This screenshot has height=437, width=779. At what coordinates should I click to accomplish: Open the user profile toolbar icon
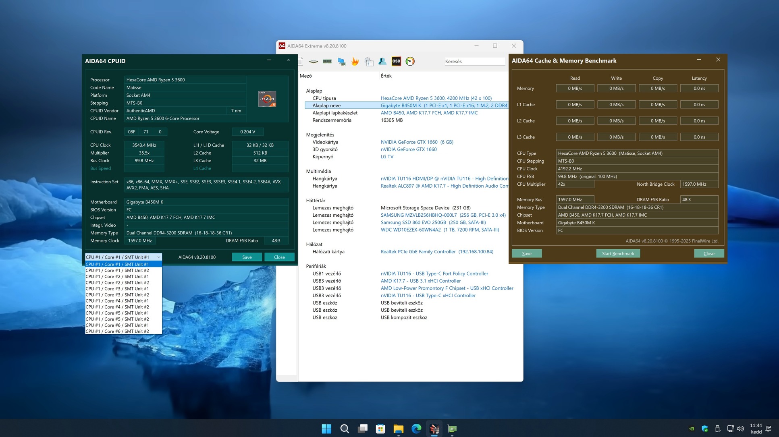(382, 61)
